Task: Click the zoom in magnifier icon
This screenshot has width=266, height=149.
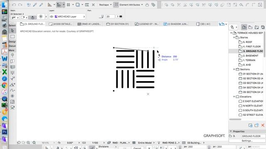Action: (28, 143)
